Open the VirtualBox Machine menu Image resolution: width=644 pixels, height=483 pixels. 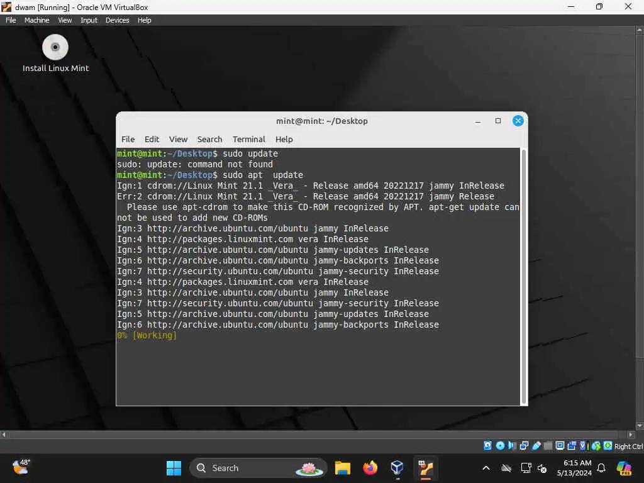coord(36,20)
